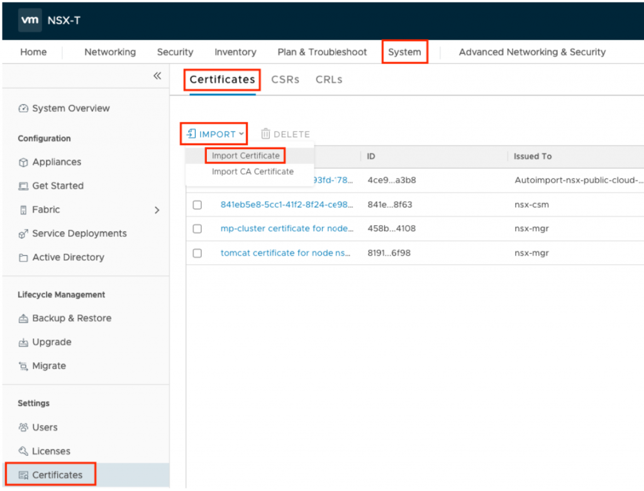This screenshot has height=491, width=644.
Task: Click the Fabric server icon
Action: pyautogui.click(x=23, y=210)
